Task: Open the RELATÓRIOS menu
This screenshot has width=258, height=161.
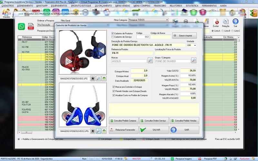Action: tap(175, 6)
